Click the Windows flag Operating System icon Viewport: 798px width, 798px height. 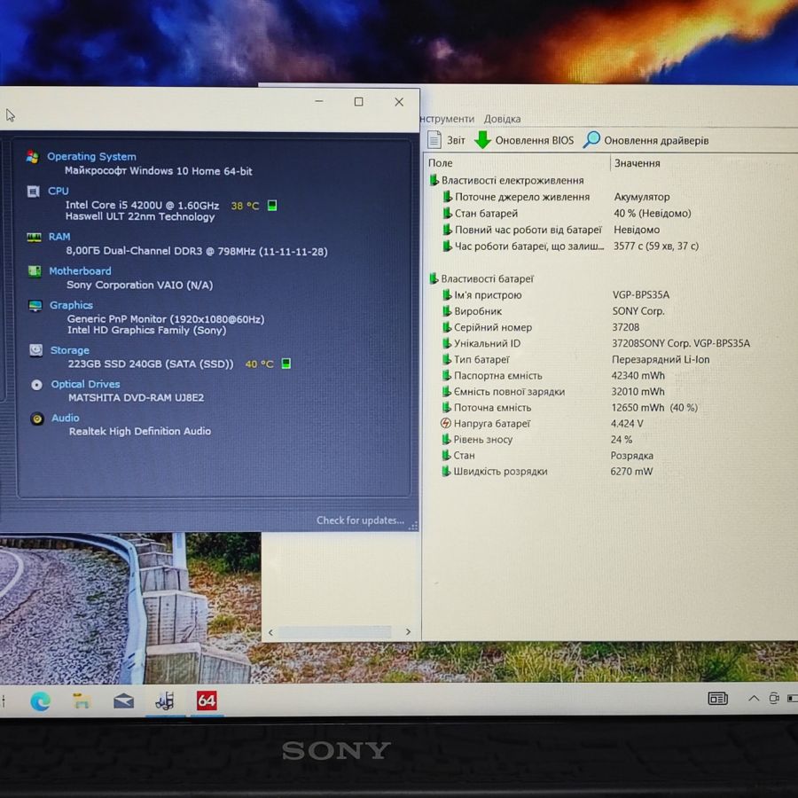pos(33,157)
